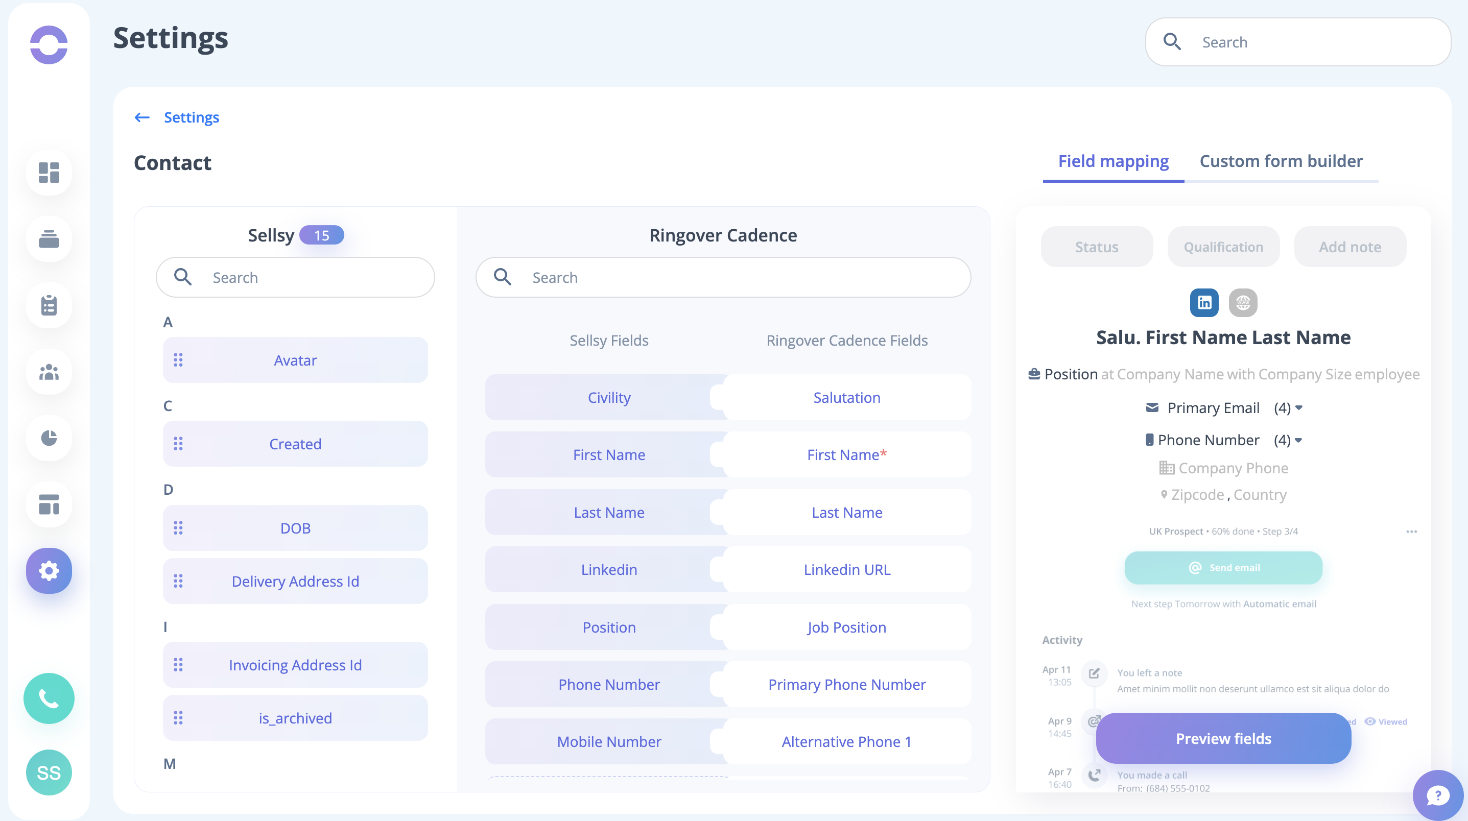Click the Preview fields button
The height and width of the screenshot is (821, 1468).
click(1223, 738)
